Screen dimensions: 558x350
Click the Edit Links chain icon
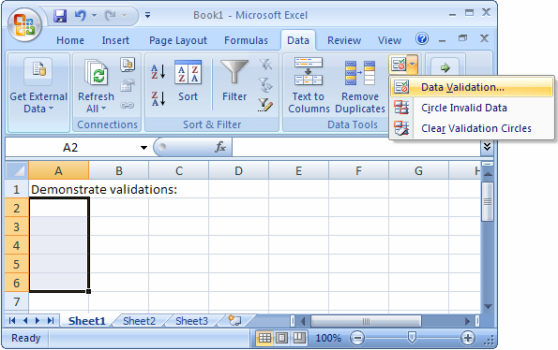[x=128, y=106]
